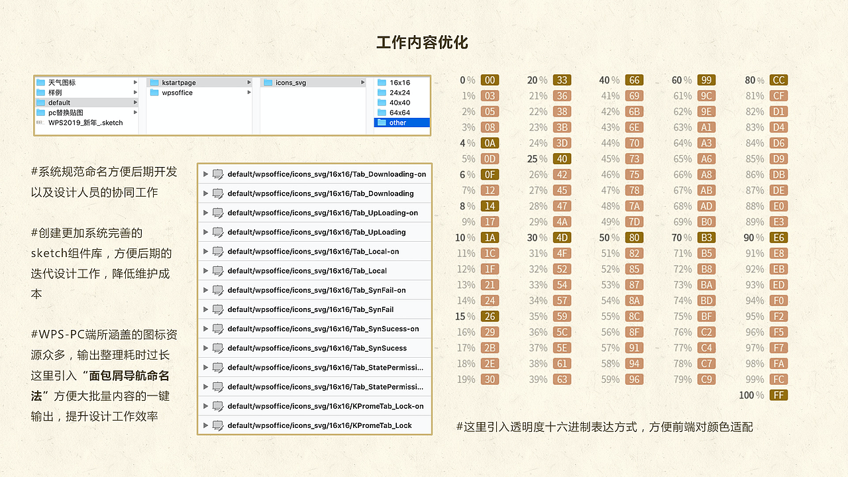The image size is (848, 477).
Task: Expand the Tab_SynSucess layer group
Action: click(x=205, y=348)
